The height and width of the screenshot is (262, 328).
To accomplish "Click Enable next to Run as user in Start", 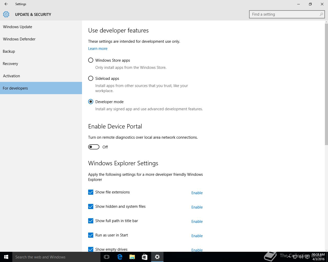I will 197,236.
